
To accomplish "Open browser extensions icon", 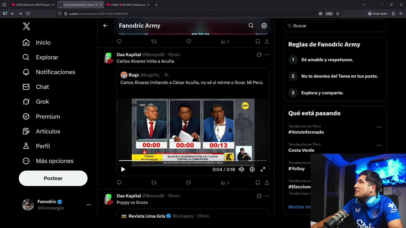I will click(393, 14).
